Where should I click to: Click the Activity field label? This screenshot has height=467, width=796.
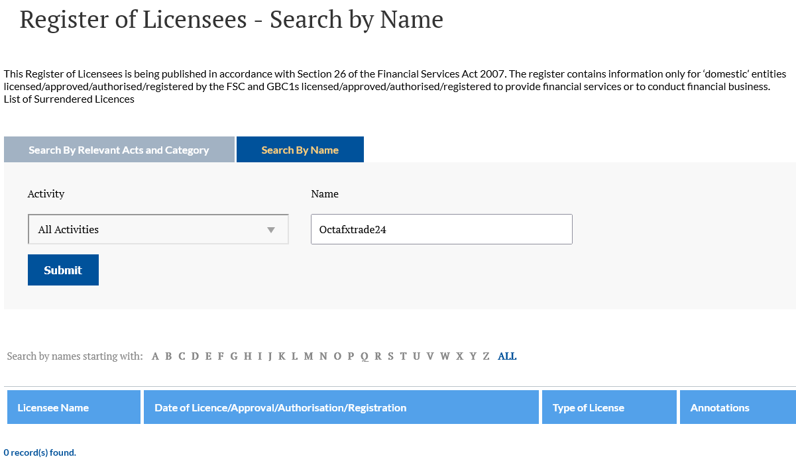coord(46,194)
